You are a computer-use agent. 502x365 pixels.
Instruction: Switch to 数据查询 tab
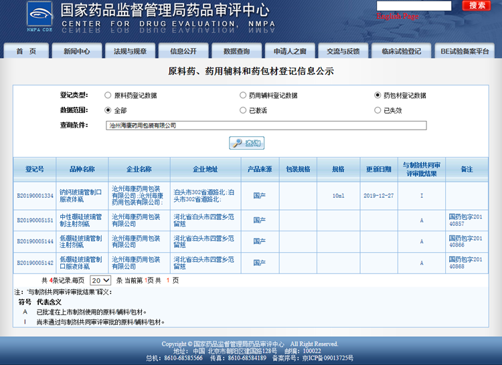237,51
